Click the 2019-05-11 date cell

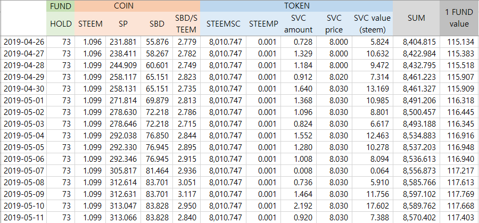pos(24,218)
